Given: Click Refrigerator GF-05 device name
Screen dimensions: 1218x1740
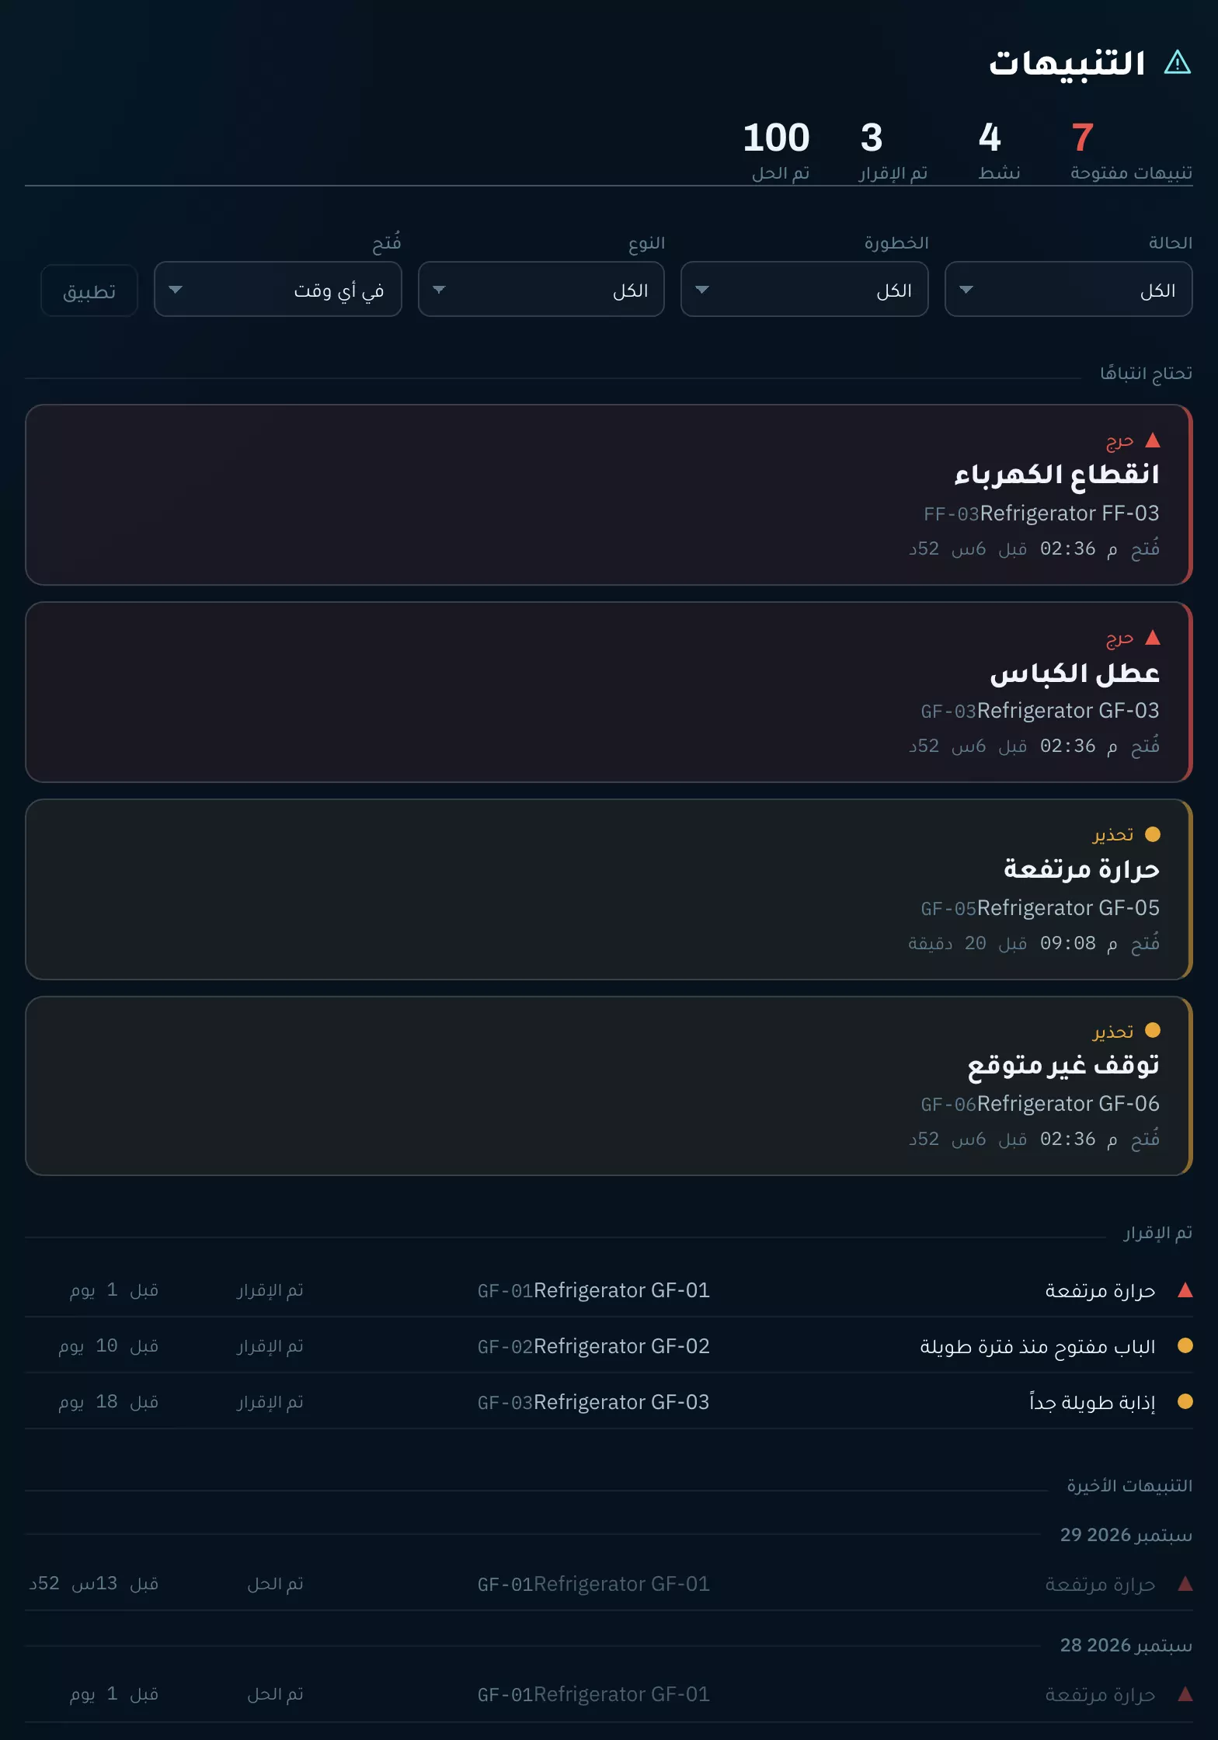Looking at the screenshot, I should [x=1068, y=908].
